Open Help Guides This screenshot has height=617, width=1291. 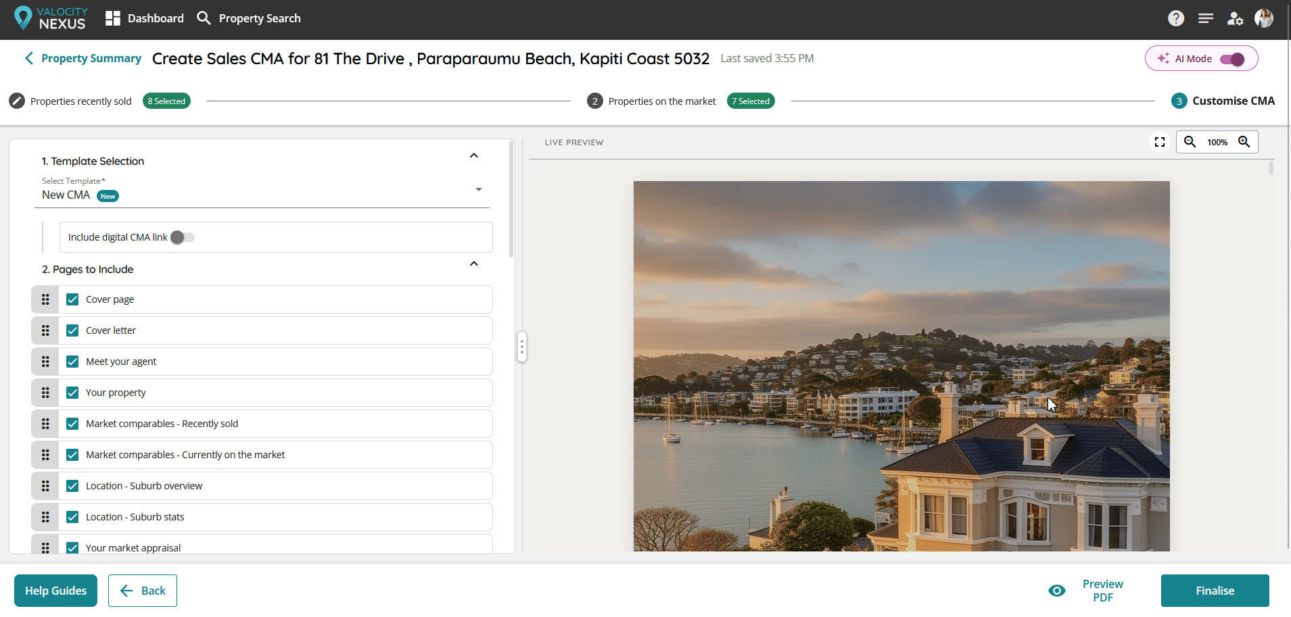pyautogui.click(x=55, y=591)
